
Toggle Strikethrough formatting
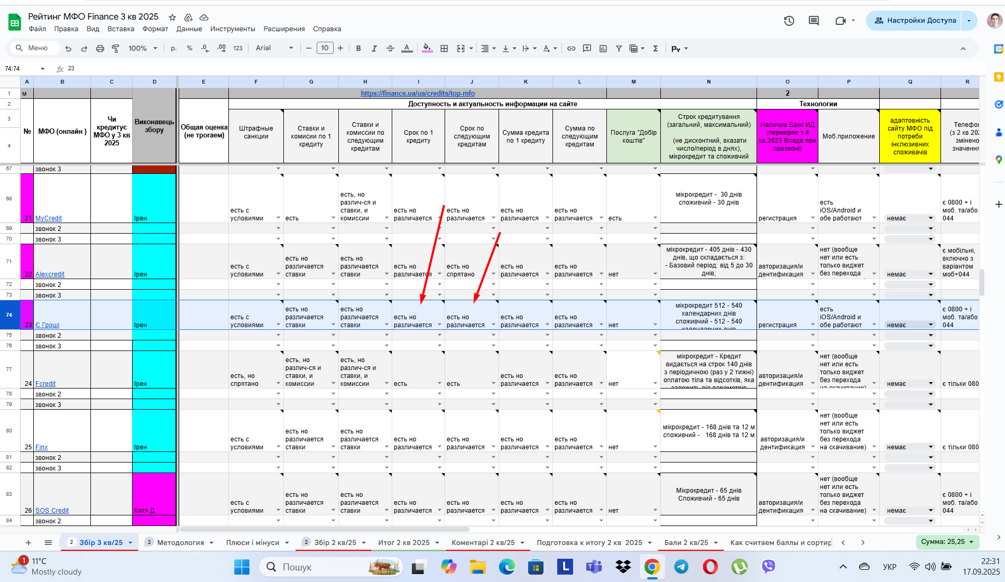[x=390, y=48]
